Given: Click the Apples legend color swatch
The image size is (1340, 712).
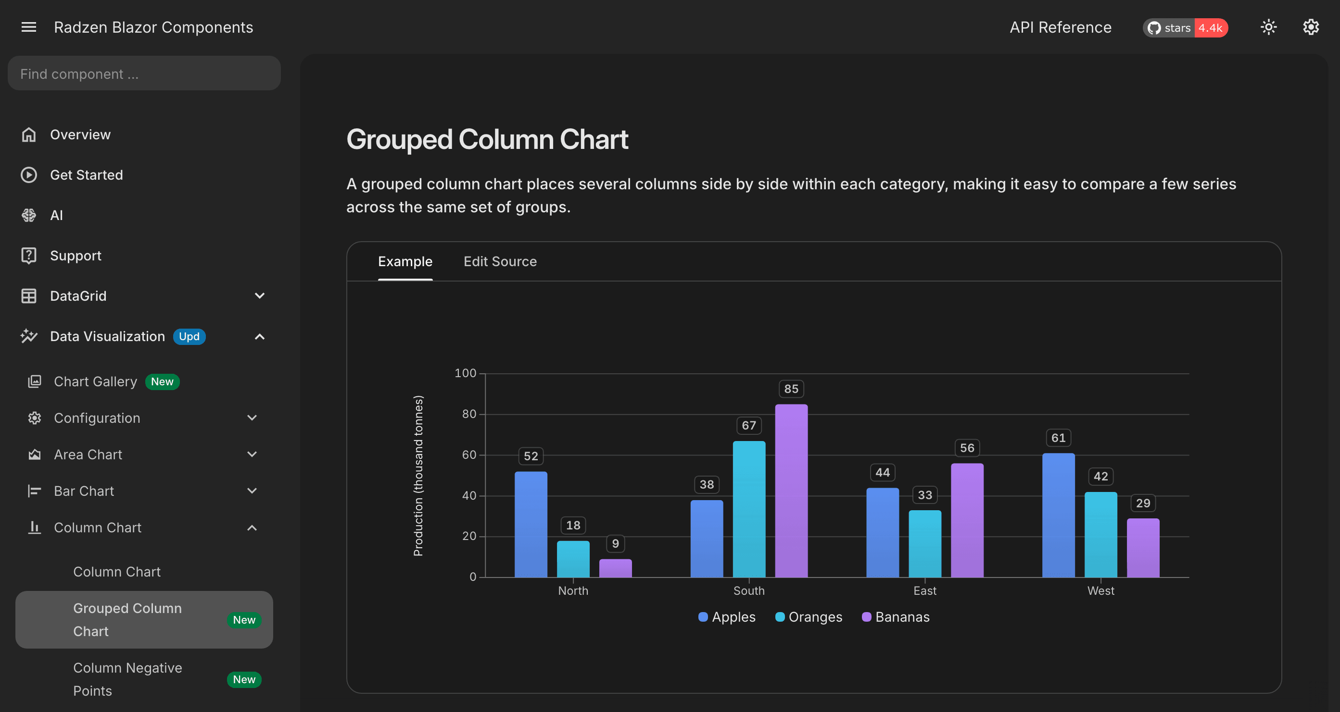Looking at the screenshot, I should (x=703, y=617).
